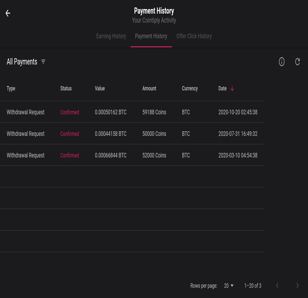Viewport: 308px width, 298px height.
Task: Click Withdrawal Request for the 59188 Coins row
Action: pos(25,112)
